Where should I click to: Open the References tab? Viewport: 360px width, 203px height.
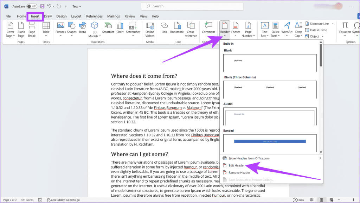(94, 16)
